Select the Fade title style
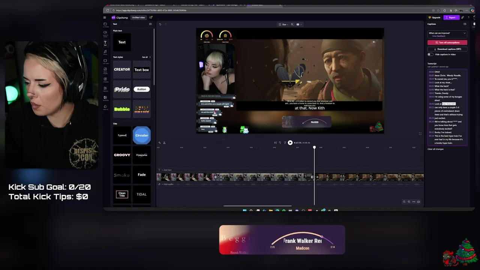The height and width of the screenshot is (270, 480). [141, 175]
